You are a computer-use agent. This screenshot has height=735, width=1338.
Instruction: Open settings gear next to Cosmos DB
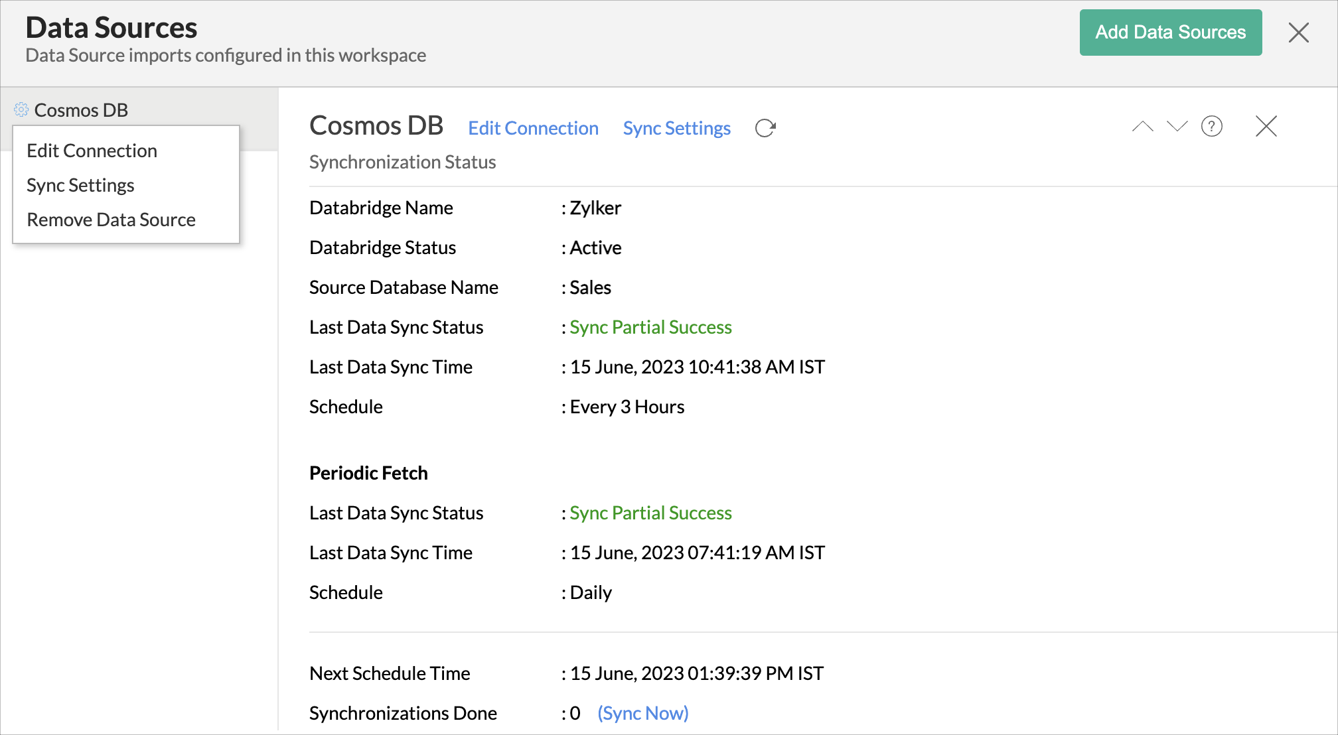point(21,109)
